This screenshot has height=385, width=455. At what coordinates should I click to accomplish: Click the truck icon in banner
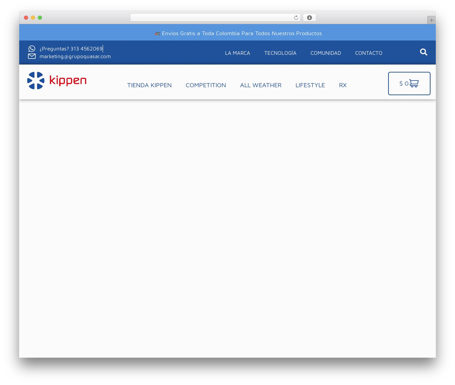(x=157, y=33)
